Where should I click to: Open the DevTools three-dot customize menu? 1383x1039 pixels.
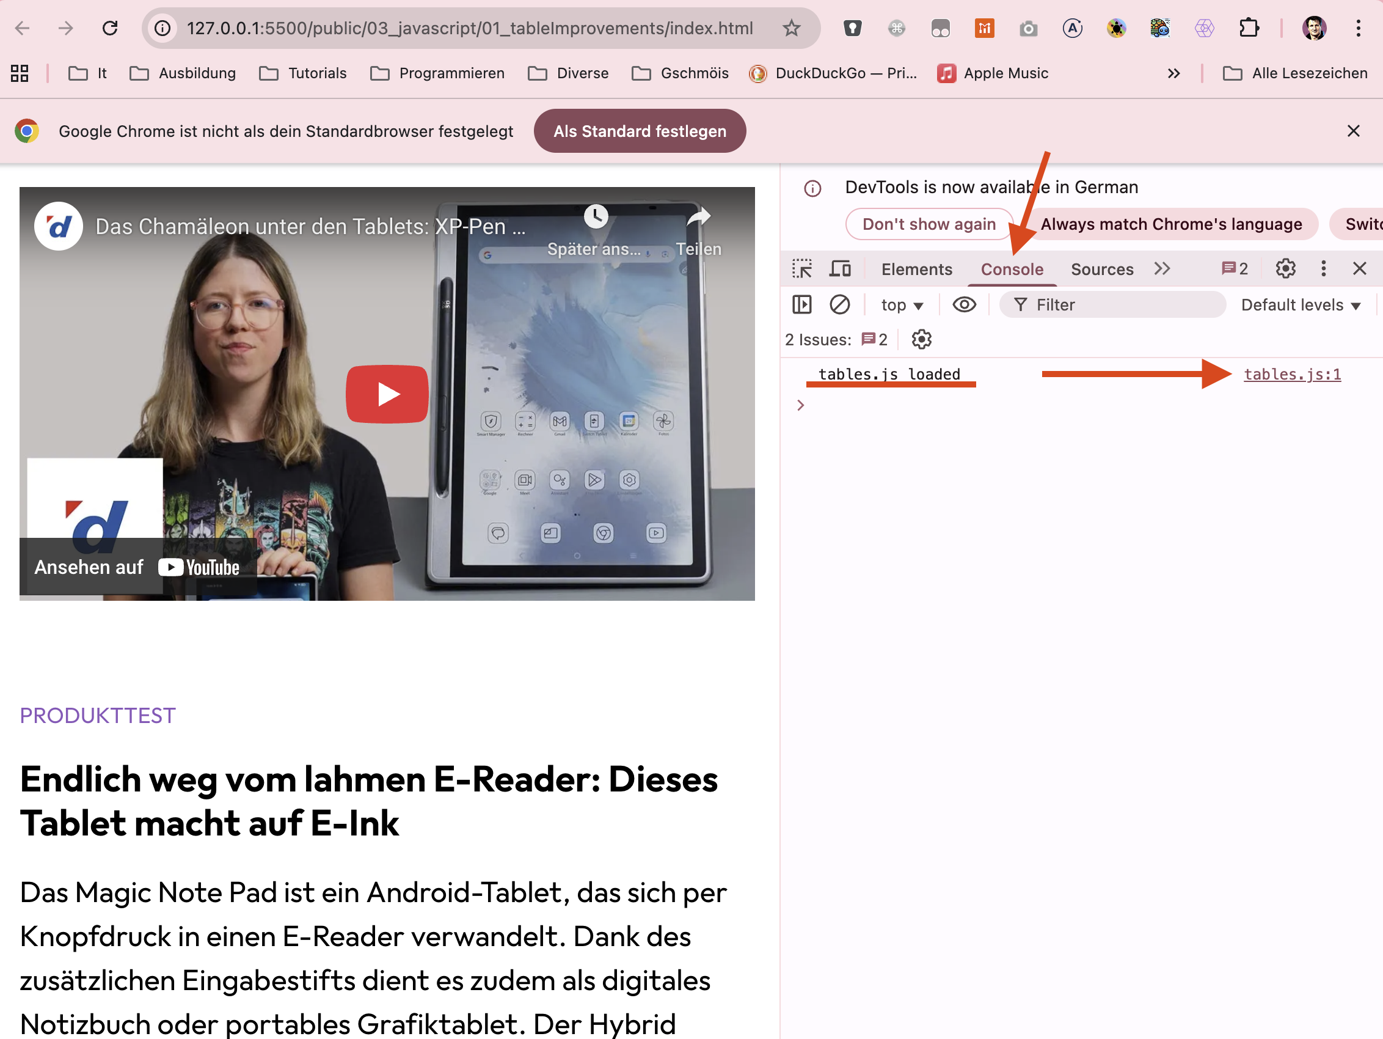click(x=1323, y=269)
